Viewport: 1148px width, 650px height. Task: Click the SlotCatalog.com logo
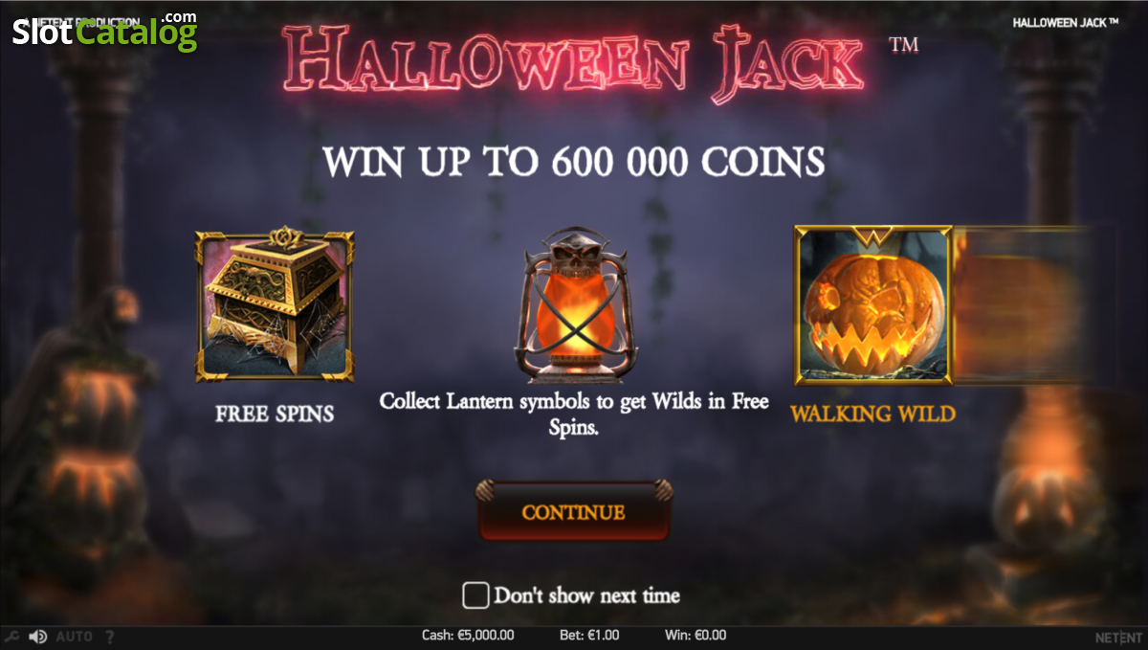tap(104, 32)
